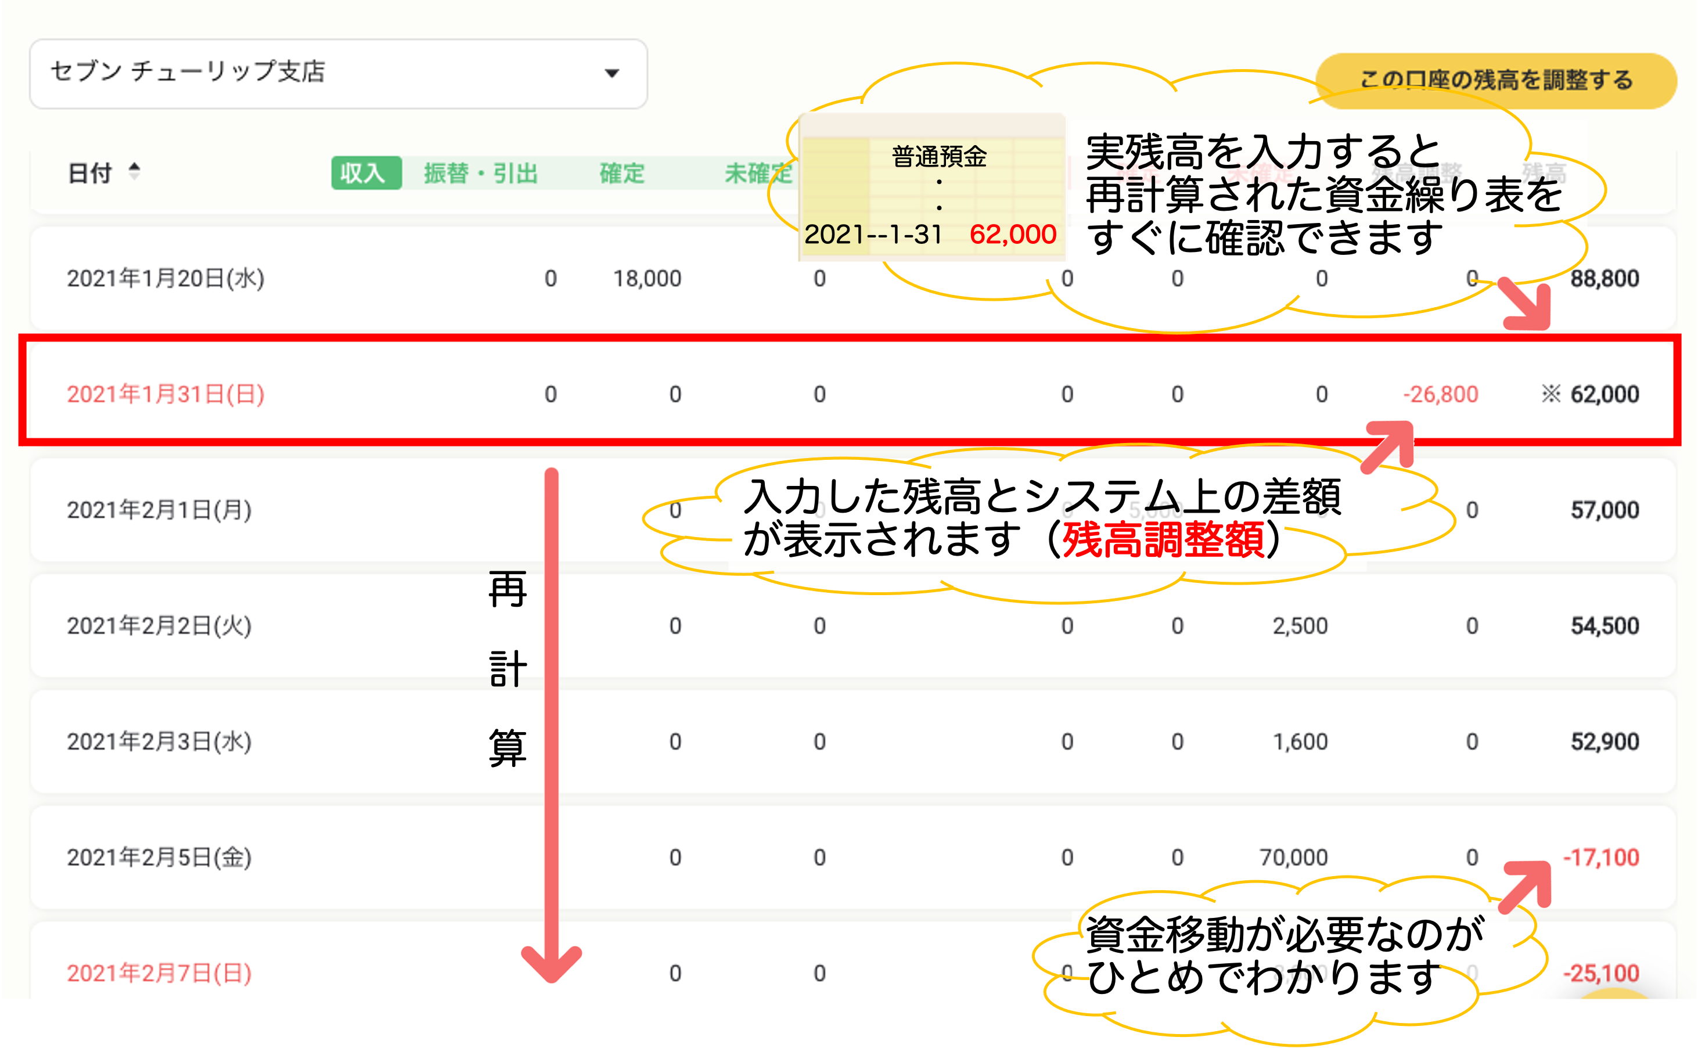Viewport: 1698px width, 1048px height.
Task: Click the 振替・引出 column header
Action: 481,172
